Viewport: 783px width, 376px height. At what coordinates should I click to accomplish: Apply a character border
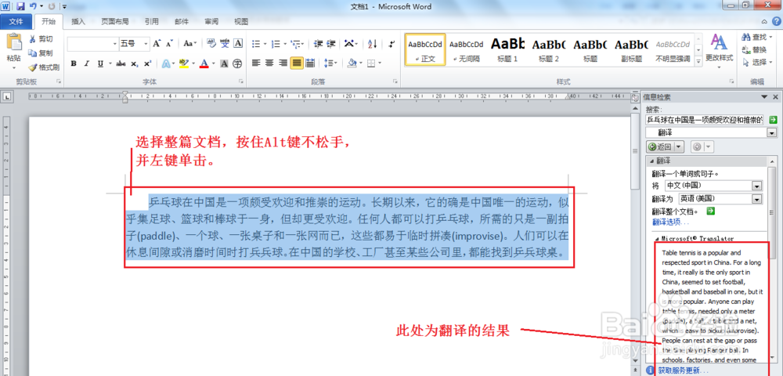coord(238,44)
